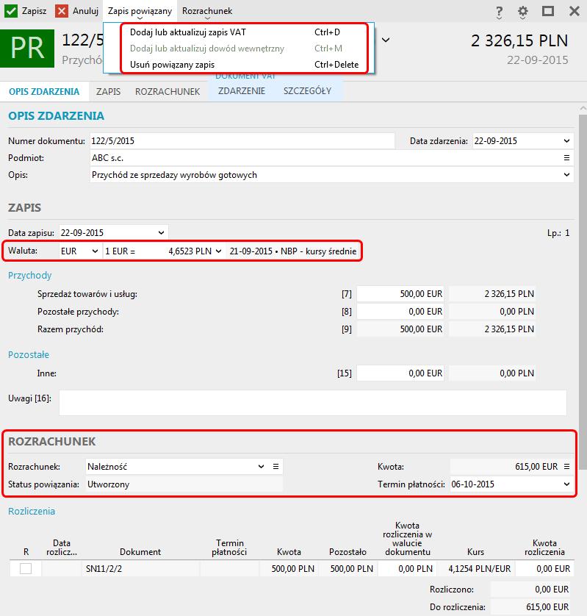This screenshot has height=616, width=587.
Task: Click the green Zapisz checkmark icon
Action: pos(11,11)
